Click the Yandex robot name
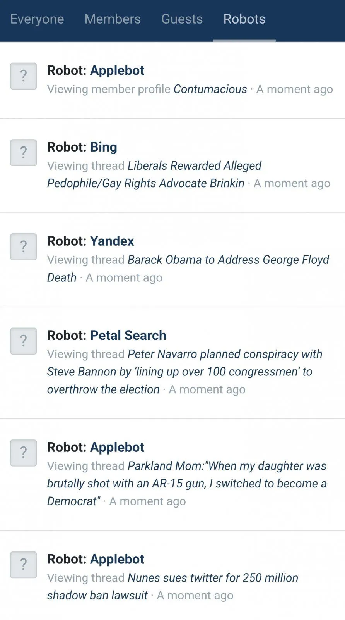This screenshot has height=620, width=345. (x=112, y=241)
